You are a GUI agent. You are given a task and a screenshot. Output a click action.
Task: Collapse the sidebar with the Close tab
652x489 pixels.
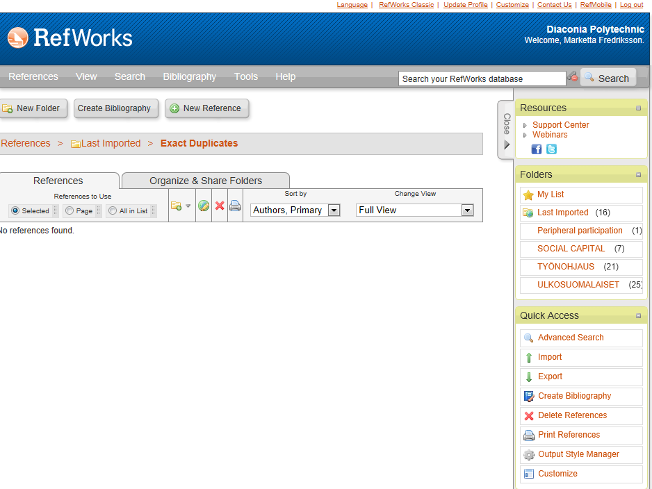506,130
